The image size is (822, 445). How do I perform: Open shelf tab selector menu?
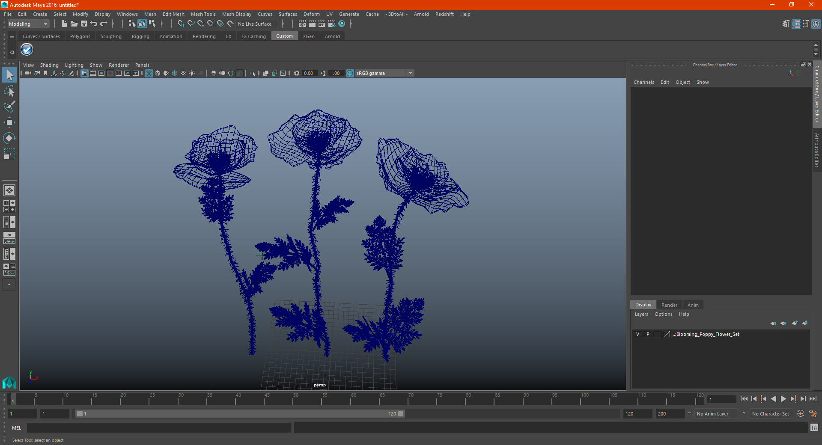(12, 37)
